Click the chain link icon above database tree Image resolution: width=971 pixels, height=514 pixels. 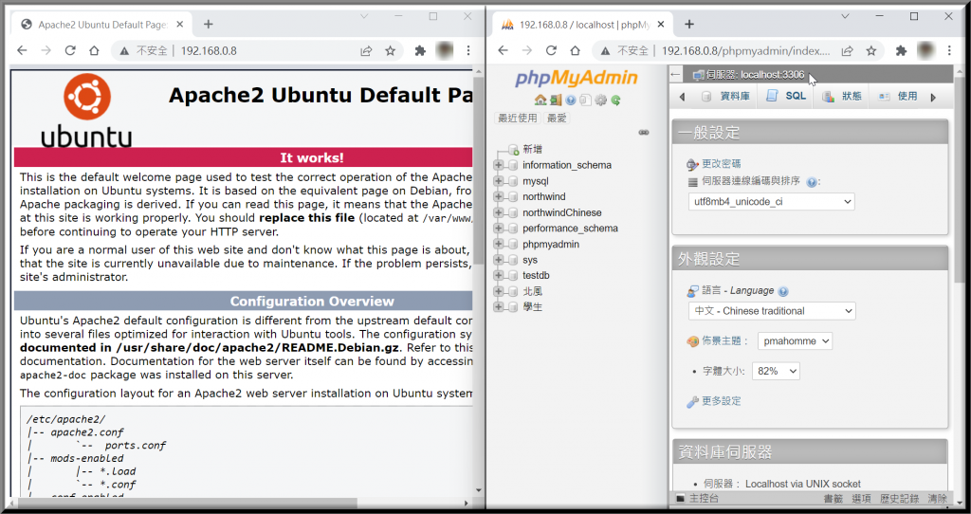644,133
